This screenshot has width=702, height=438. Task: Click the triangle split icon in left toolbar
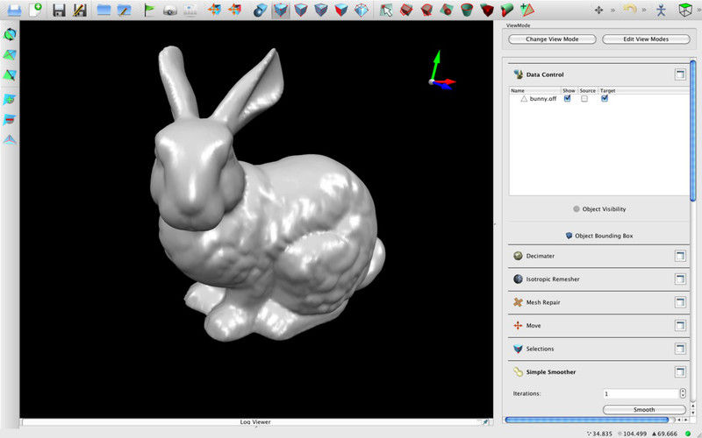(10, 140)
